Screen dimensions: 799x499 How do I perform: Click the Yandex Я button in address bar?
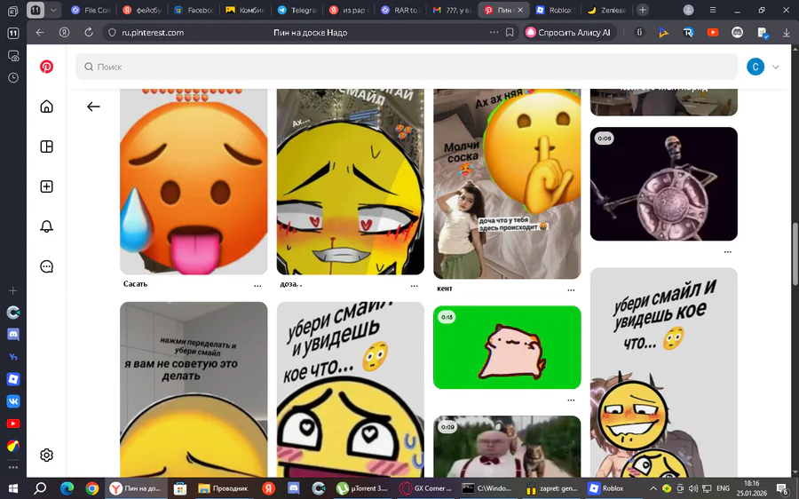(64, 33)
